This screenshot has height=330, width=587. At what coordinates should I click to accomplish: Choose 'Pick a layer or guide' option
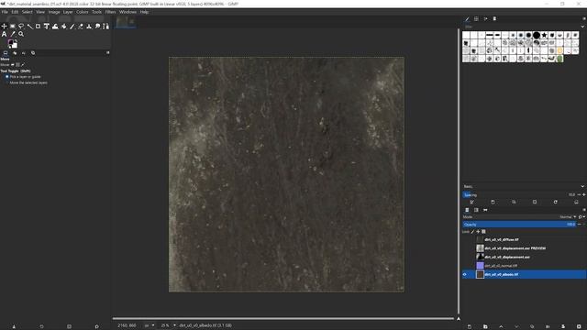pos(22,77)
